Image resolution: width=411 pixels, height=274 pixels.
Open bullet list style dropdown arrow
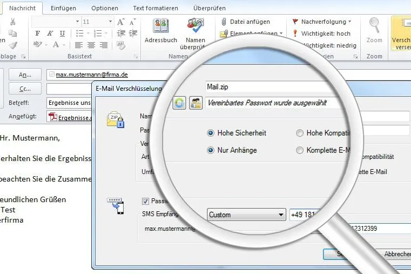tap(89, 34)
